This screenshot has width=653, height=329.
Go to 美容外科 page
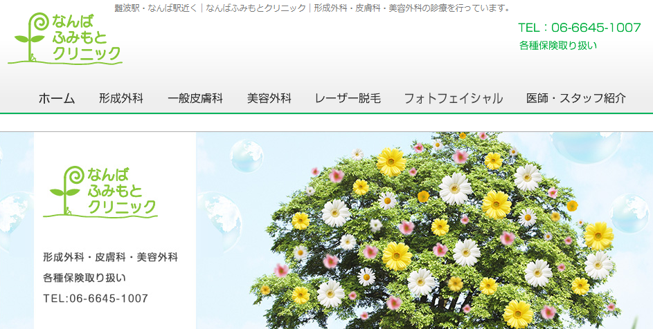pos(269,99)
